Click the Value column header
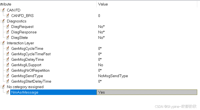 pos(103,4)
